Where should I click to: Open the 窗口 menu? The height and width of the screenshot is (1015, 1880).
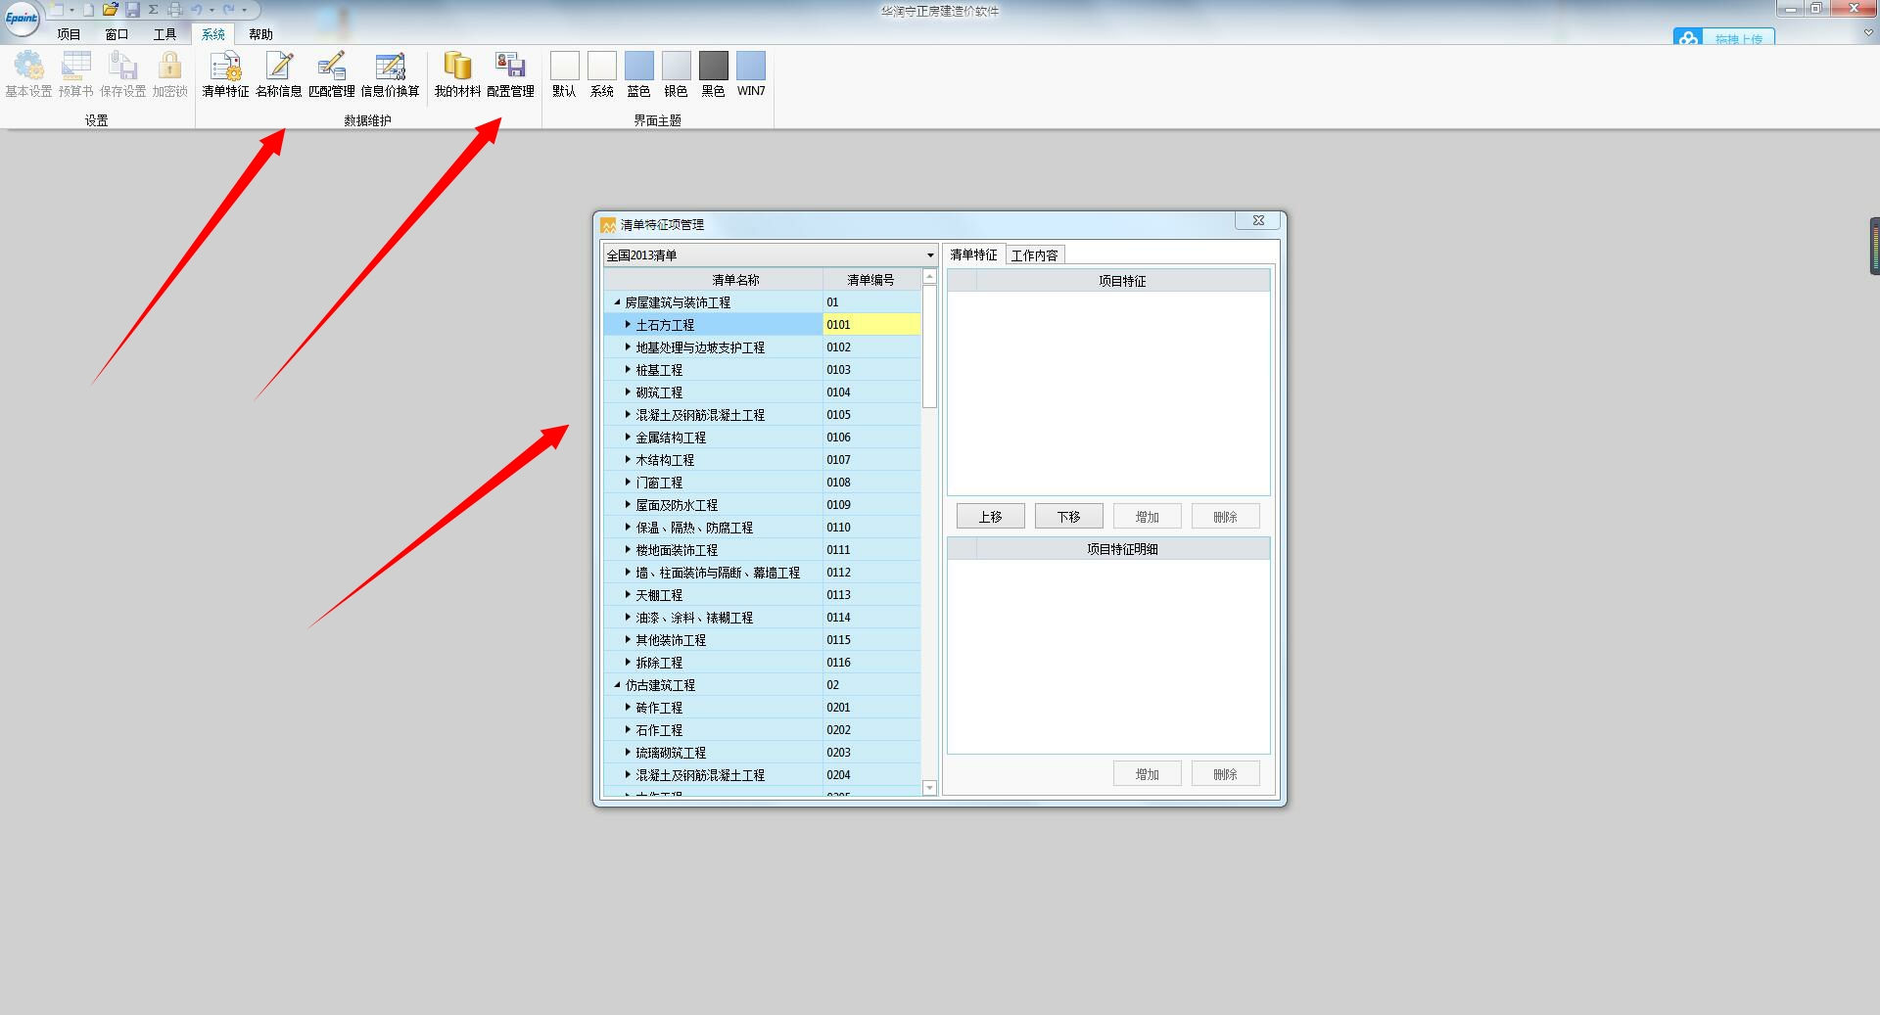tap(117, 34)
